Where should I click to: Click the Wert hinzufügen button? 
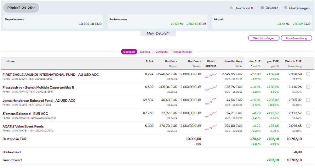point(264,38)
